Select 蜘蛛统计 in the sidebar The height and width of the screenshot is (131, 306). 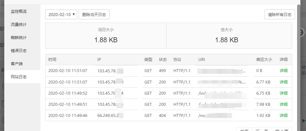point(19,37)
